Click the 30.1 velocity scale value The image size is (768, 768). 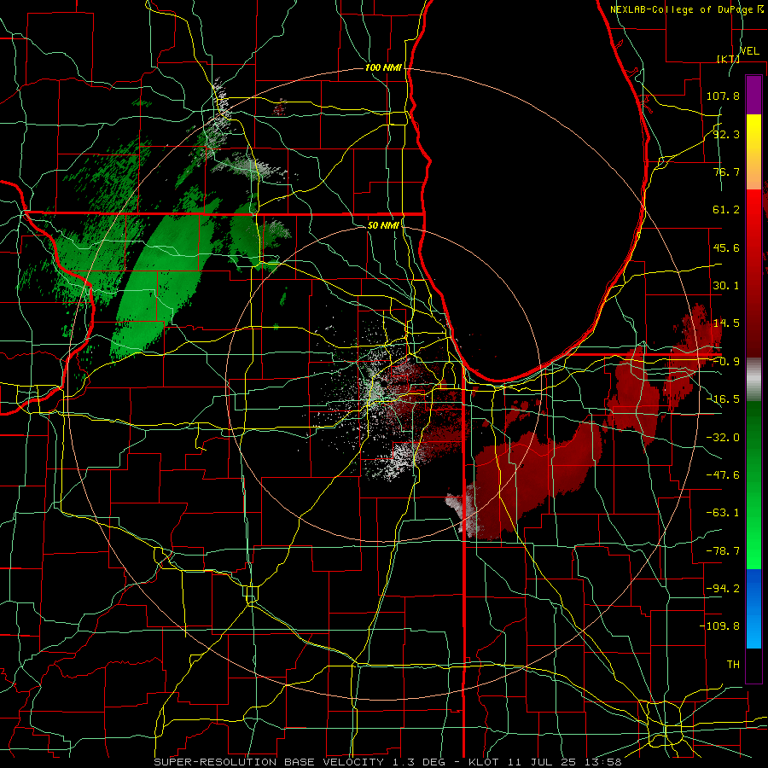(726, 286)
